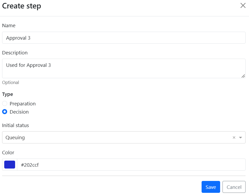
Task: Open the blue color swatch picker
Action: [10, 165]
